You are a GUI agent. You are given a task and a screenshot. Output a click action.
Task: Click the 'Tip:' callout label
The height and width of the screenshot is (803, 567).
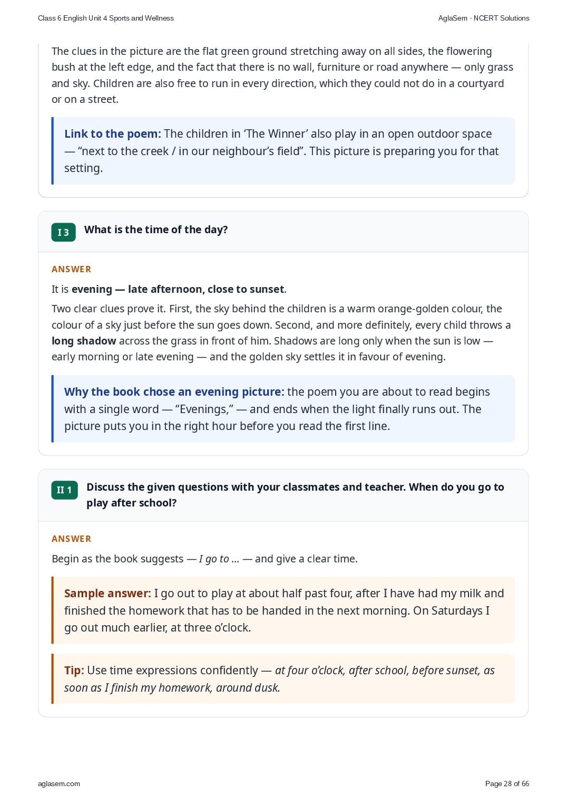(x=74, y=671)
